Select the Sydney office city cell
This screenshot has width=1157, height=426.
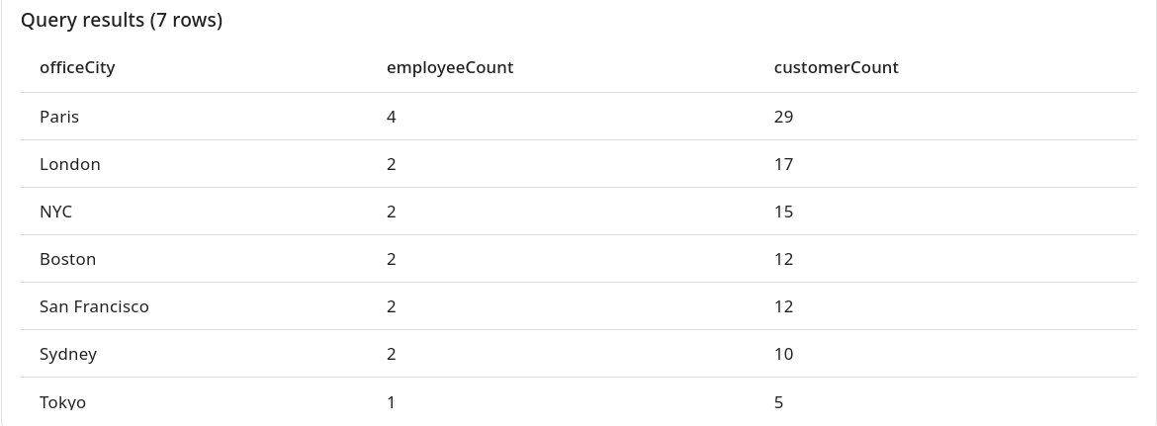68,354
